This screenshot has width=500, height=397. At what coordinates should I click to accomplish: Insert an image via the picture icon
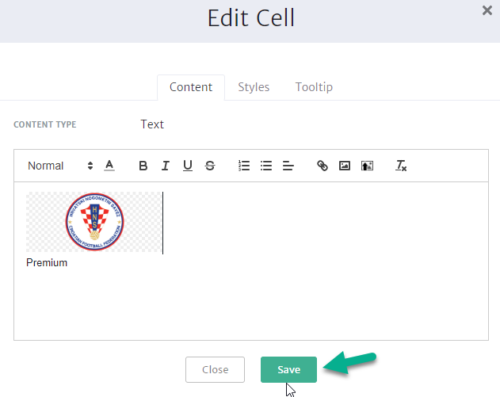click(x=345, y=166)
